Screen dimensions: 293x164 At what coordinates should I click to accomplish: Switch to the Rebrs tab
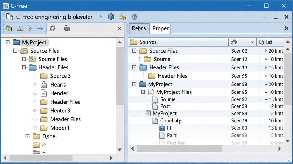pyautogui.click(x=139, y=28)
